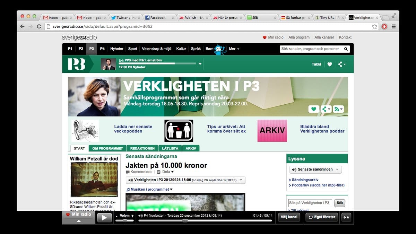Open the Kultur section
This screenshot has width=416, height=234.
[181, 49]
